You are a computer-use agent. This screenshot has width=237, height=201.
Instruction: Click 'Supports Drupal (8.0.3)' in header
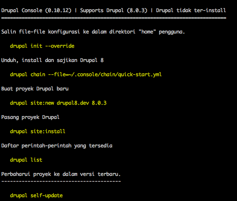coord(113,10)
